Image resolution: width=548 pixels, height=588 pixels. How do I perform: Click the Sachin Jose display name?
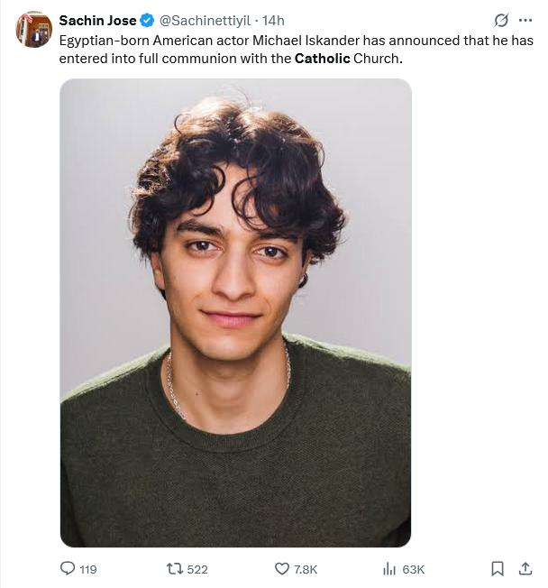click(x=98, y=21)
